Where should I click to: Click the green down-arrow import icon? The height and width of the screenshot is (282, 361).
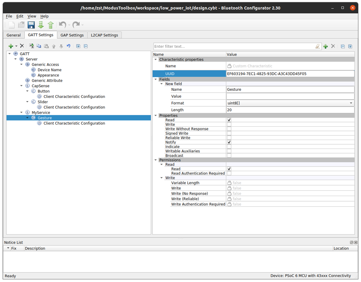pos(41,25)
